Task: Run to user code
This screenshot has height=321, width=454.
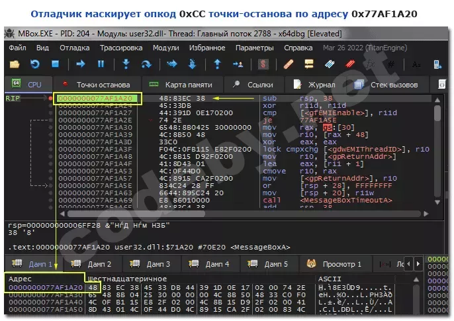Action: click(238, 64)
